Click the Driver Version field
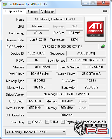This screenshot has width=112, height=139. pyautogui.click(x=66, y=94)
